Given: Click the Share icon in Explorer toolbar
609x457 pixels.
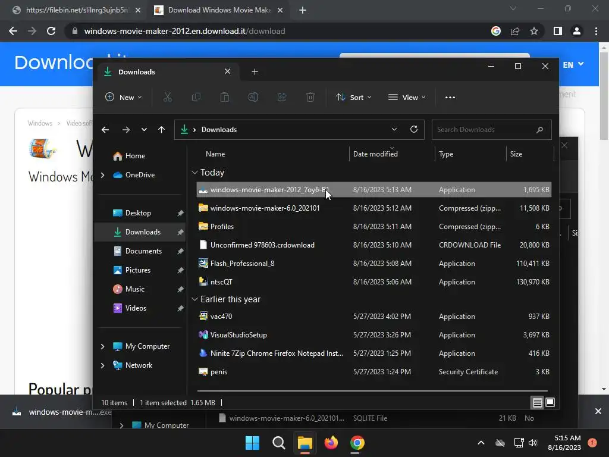Looking at the screenshot, I should click(x=282, y=97).
